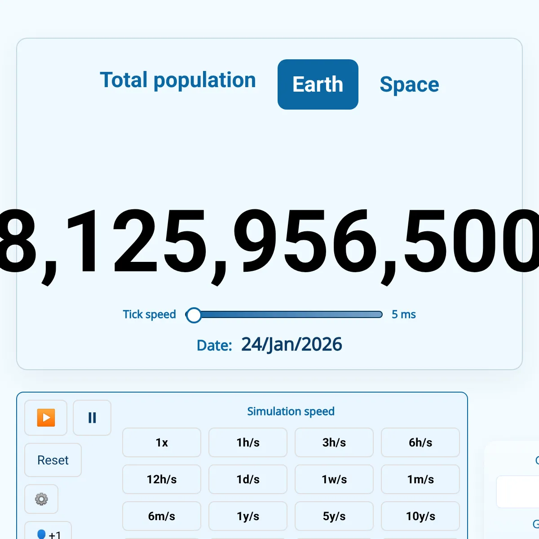Viewport: 539px width, 539px height.
Task: Switch to the Earth tab
Action: click(318, 84)
